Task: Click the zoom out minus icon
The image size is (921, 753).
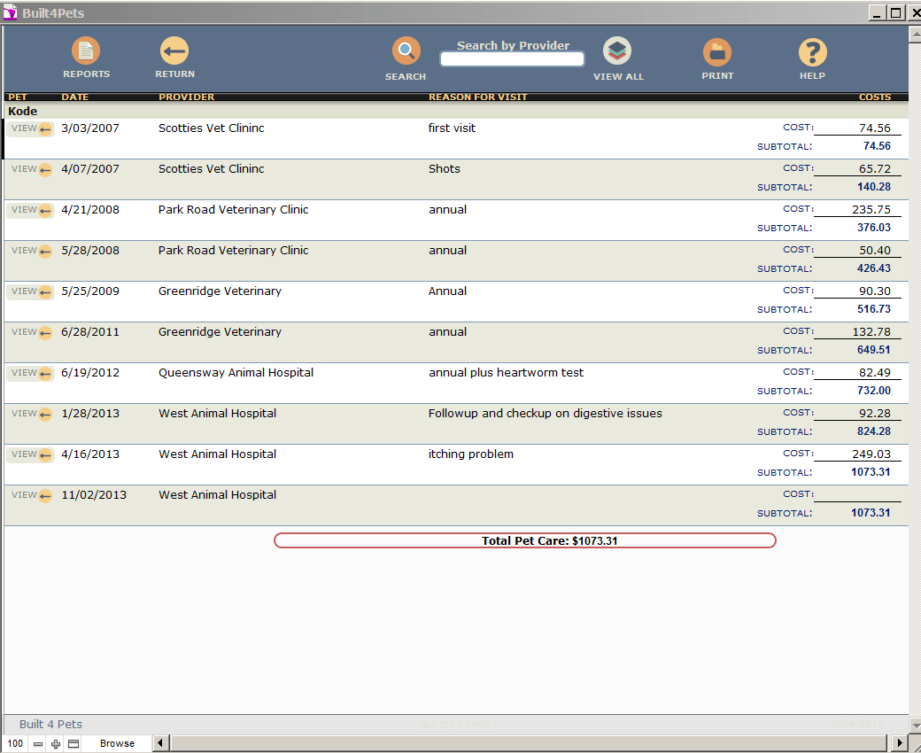Action: [x=38, y=744]
